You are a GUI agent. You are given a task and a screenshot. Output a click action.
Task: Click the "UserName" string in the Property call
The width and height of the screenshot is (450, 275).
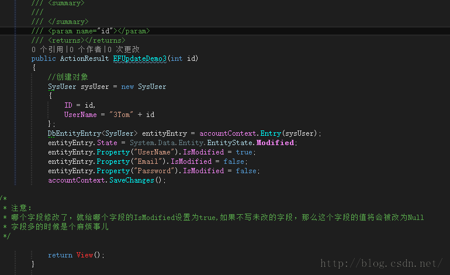[154, 152]
